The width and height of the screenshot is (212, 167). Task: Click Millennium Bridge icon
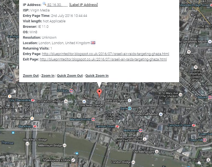(x=65, y=145)
